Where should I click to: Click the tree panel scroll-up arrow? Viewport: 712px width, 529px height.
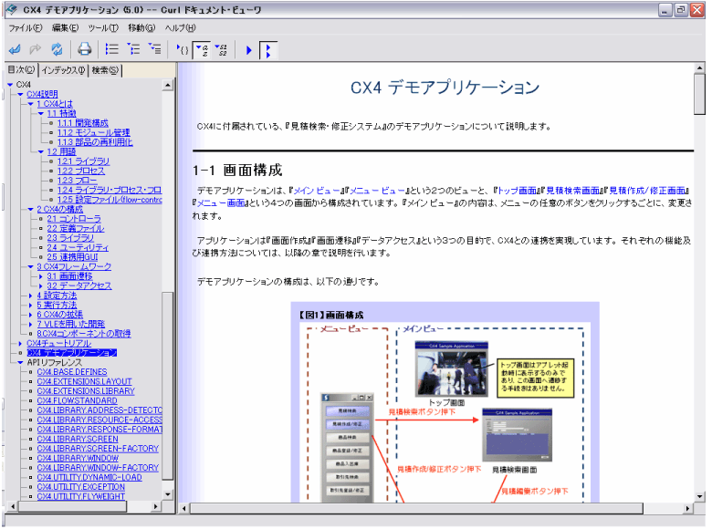click(x=168, y=86)
